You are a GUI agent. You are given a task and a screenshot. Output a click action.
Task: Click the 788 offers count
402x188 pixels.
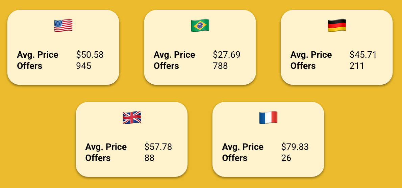click(x=220, y=66)
